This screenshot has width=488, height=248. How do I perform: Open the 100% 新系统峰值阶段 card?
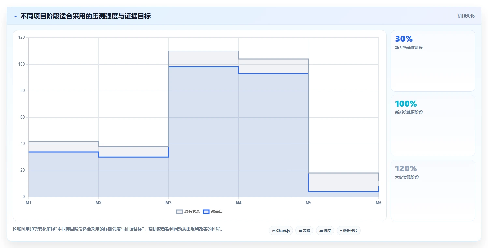(x=433, y=125)
